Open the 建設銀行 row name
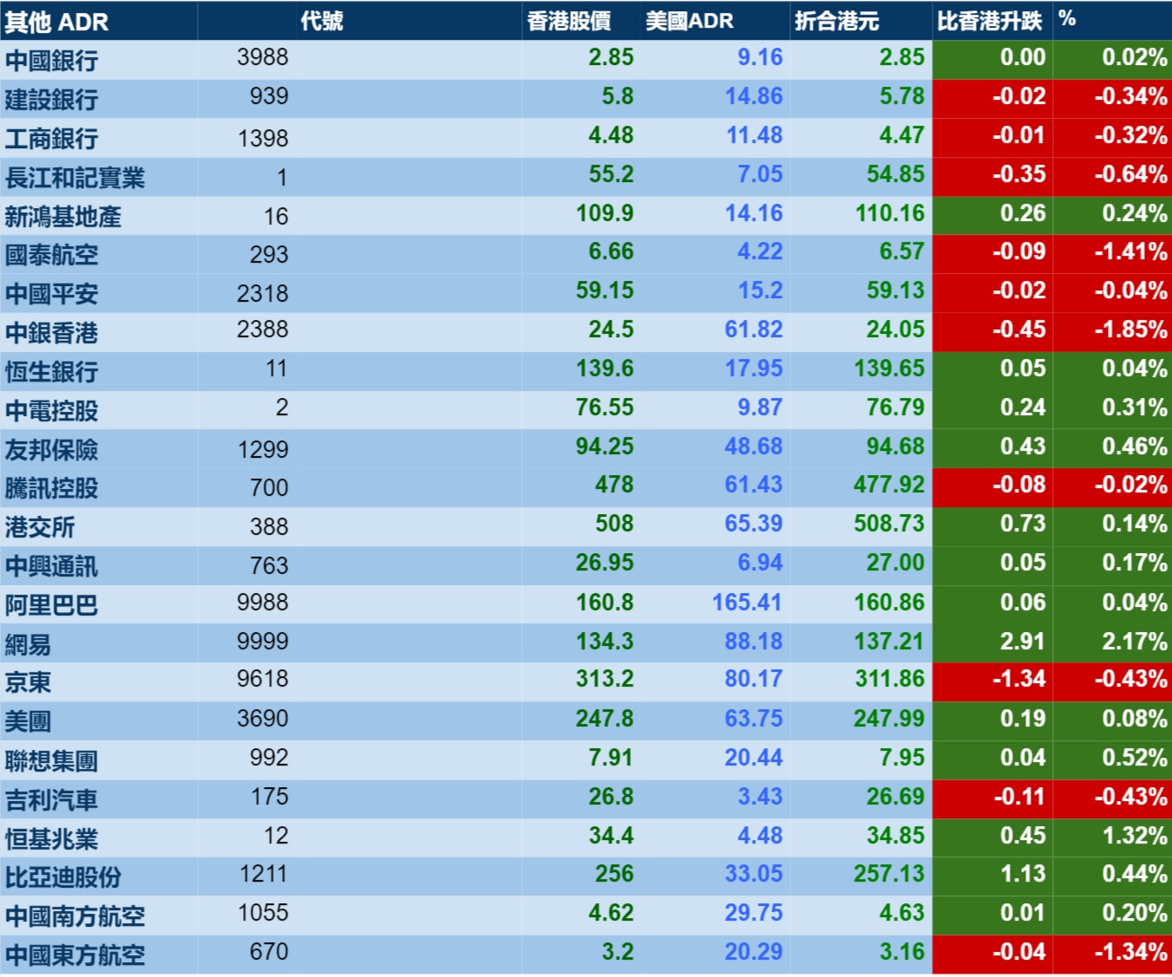The width and height of the screenshot is (1172, 977). tap(51, 100)
